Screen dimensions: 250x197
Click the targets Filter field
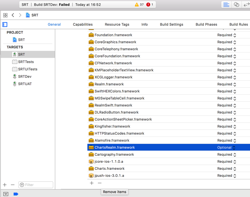point(36,185)
